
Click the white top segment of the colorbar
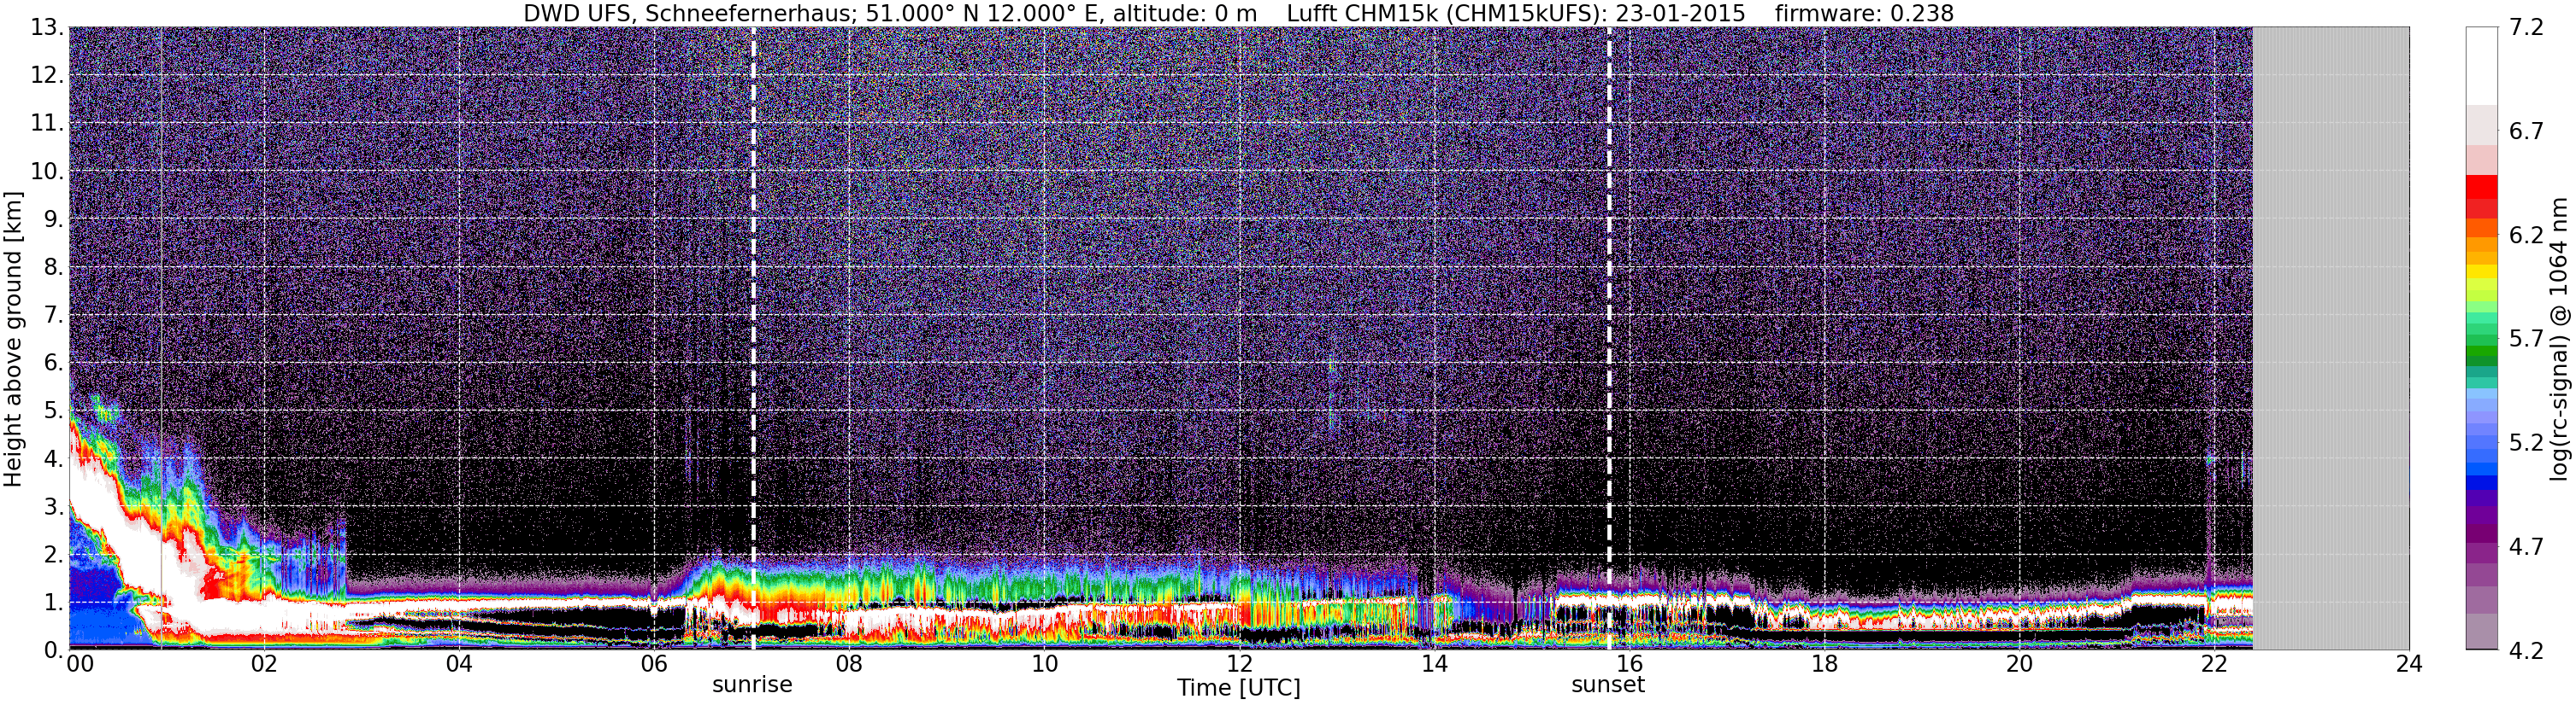click(2481, 66)
